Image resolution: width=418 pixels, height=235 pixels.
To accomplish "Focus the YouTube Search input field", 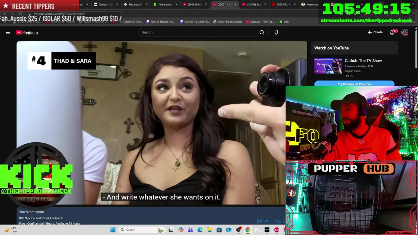I will (x=197, y=32).
